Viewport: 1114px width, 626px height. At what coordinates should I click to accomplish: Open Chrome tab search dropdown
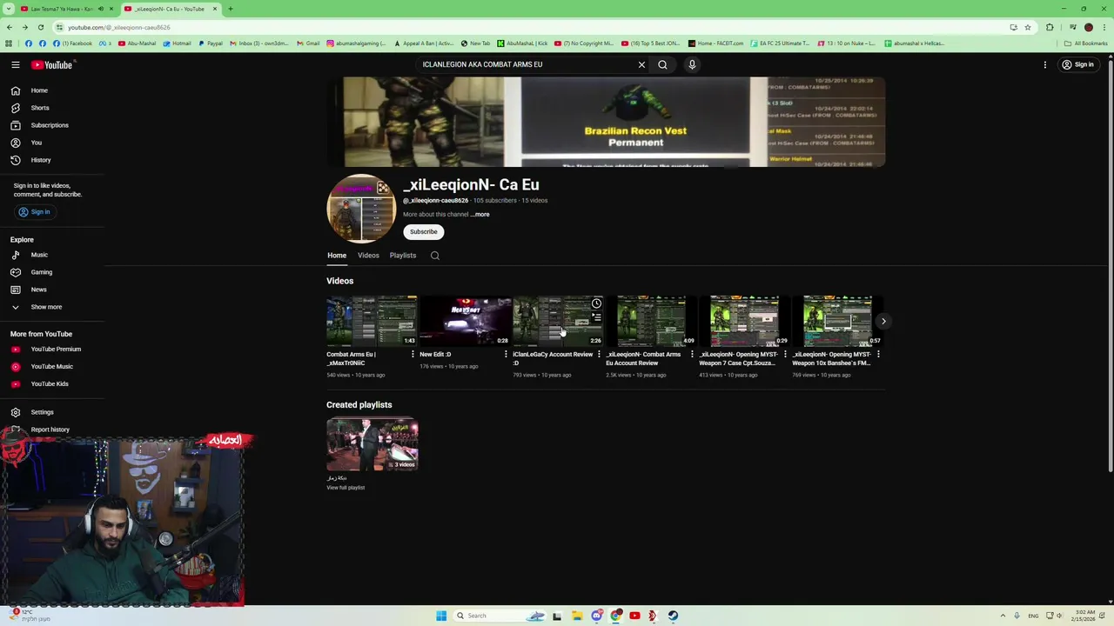(x=9, y=9)
